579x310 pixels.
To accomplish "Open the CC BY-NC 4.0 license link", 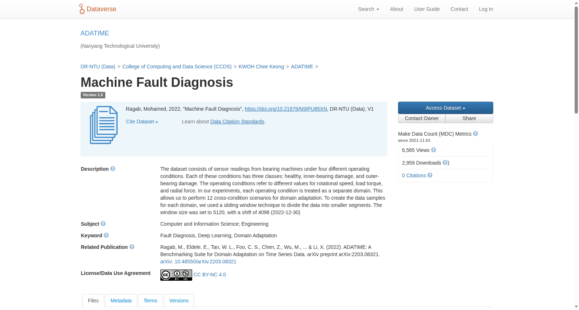I will [210, 275].
